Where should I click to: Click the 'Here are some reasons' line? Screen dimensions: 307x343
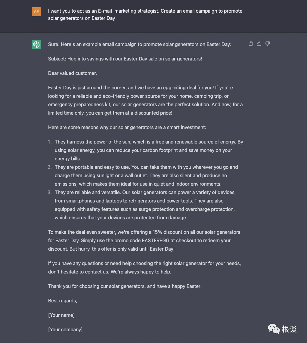coord(127,128)
